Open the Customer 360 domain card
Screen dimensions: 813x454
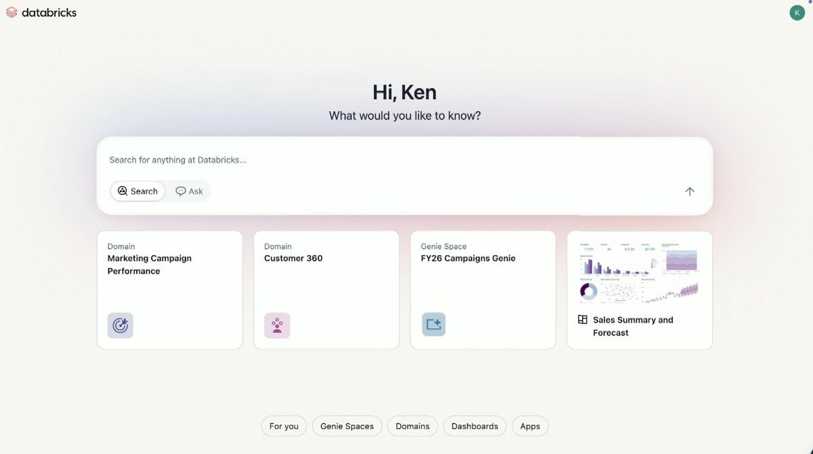[x=327, y=290]
